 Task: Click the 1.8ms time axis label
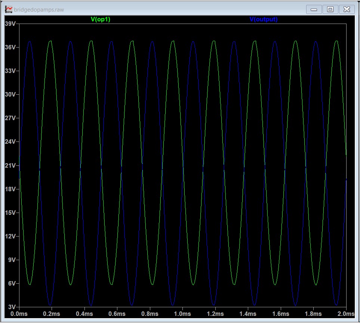point(313,314)
